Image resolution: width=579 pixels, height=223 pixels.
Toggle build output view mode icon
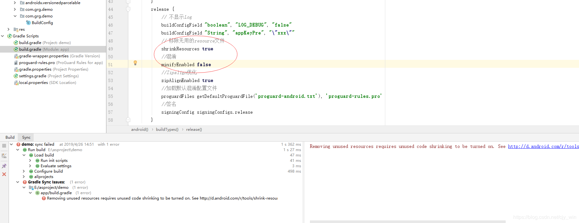[x=4, y=156]
